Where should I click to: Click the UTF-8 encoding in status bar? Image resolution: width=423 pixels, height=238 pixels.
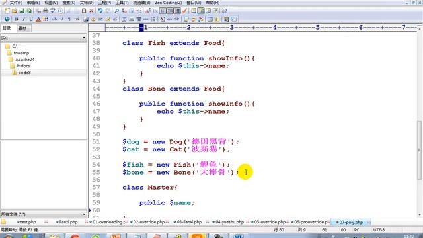[379, 230]
